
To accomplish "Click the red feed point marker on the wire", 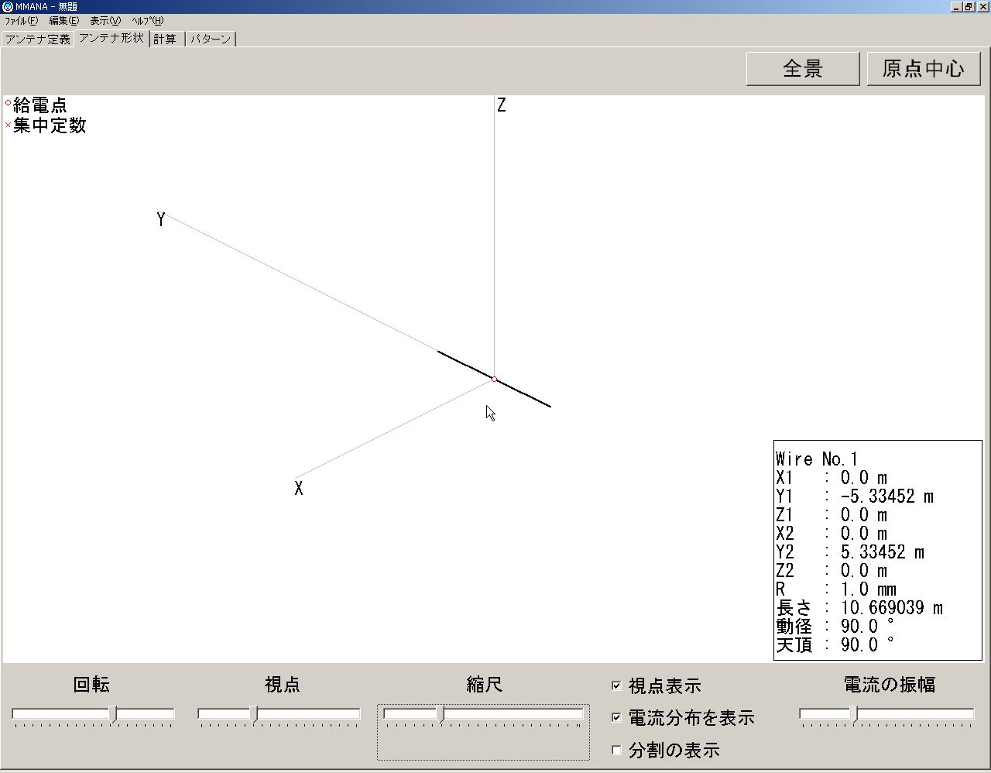I will point(494,379).
